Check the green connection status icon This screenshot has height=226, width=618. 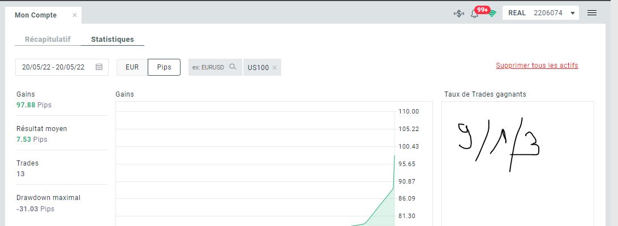point(492,13)
